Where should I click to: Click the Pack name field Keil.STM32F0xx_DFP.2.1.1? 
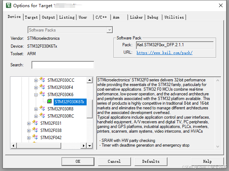175,45
